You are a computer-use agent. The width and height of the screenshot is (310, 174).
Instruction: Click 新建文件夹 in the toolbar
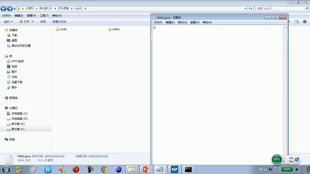59,21
